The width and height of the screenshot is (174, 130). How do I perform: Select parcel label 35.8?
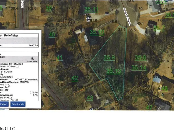coord(140,57)
